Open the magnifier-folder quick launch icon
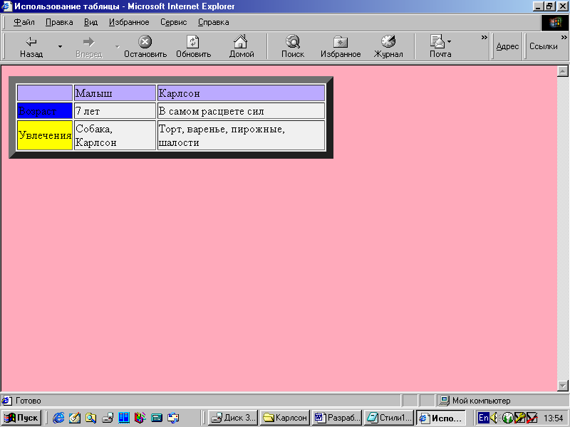Screen dimensions: 570x427 click(91, 418)
